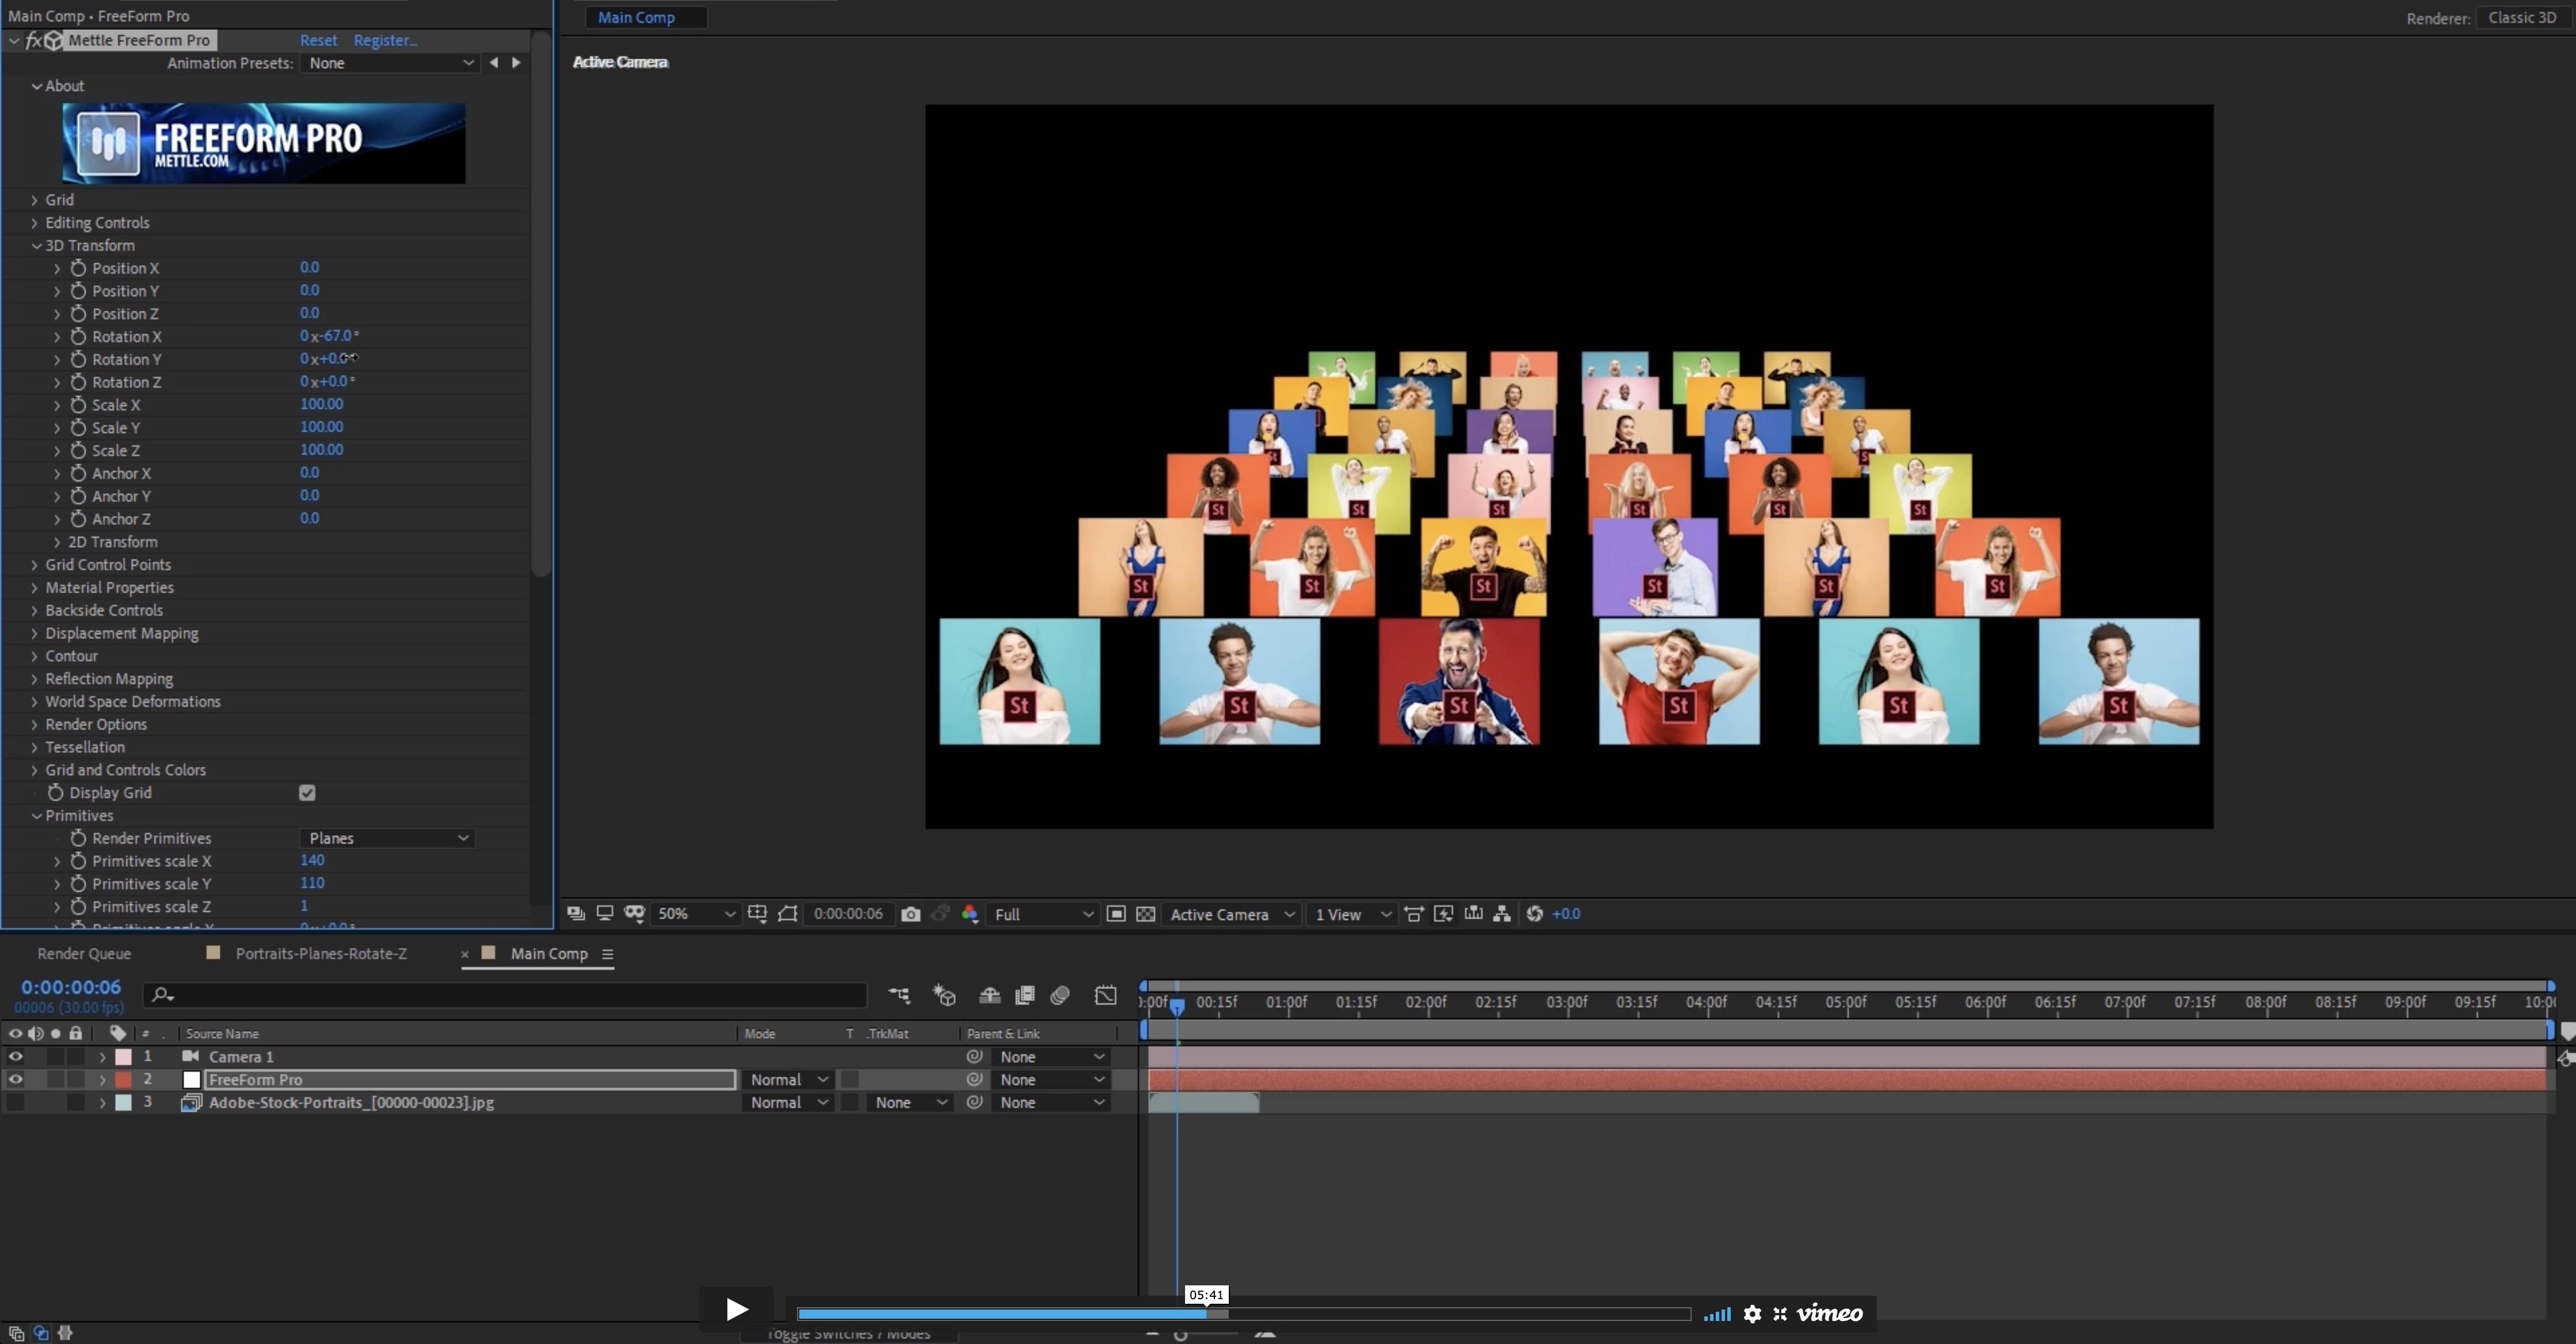The height and width of the screenshot is (1344, 2576).
Task: Click the next animation preset arrow
Action: pos(516,63)
